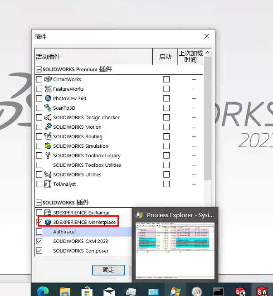
Task: Click the SOLIDWORKS Utilities icon
Action: pyautogui.click(x=48, y=175)
